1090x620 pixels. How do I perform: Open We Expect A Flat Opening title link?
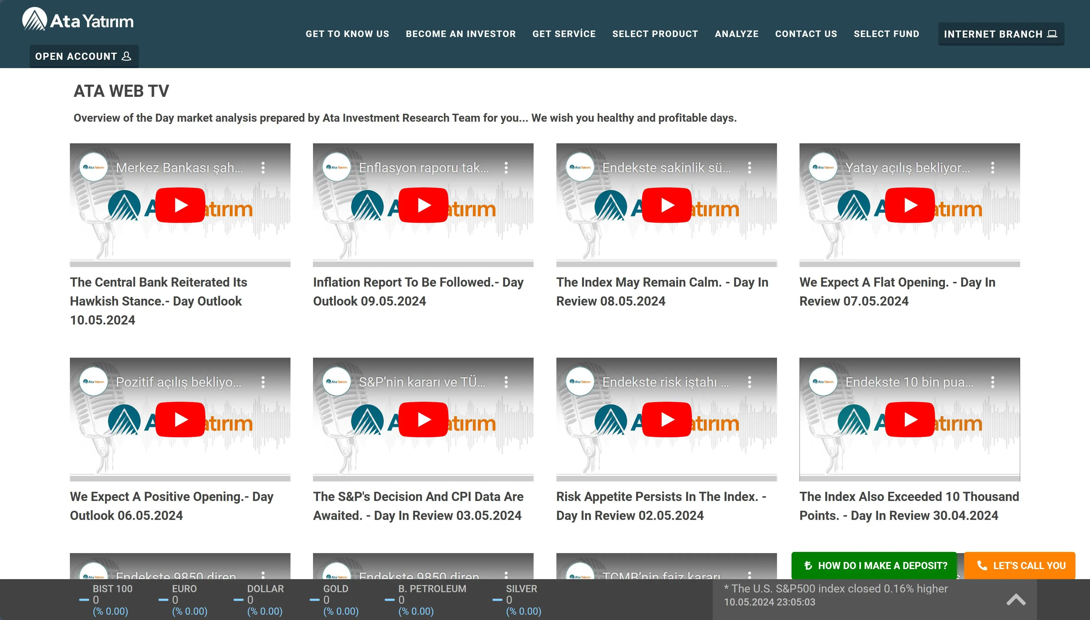(x=897, y=292)
